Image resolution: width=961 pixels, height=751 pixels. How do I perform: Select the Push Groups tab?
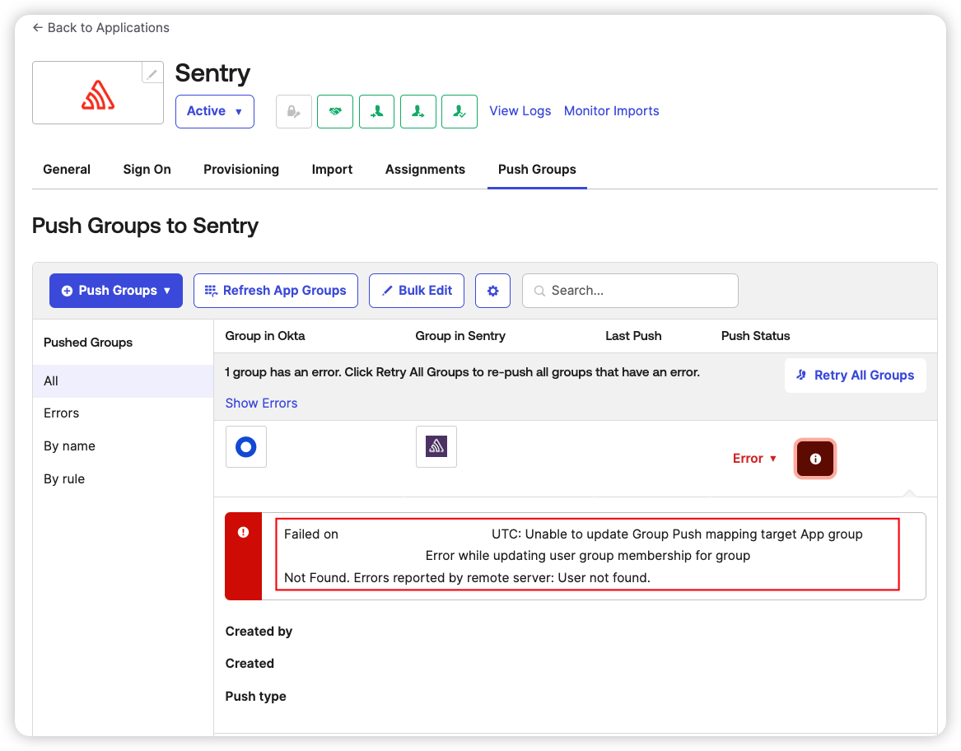tap(537, 169)
